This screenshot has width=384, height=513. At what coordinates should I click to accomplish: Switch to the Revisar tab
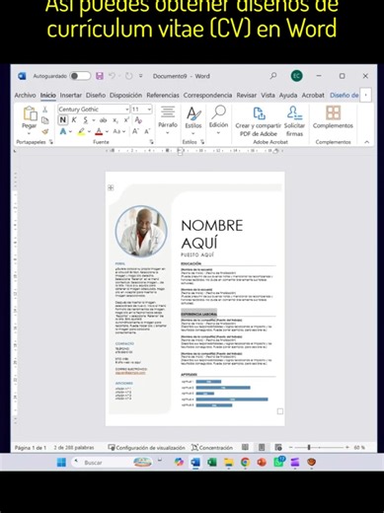tap(247, 95)
